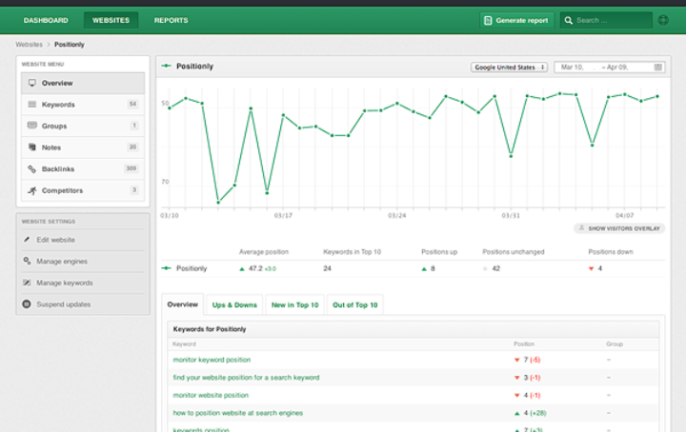Click the Notes icon in sidebar
This screenshot has height=432, width=686.
(32, 147)
